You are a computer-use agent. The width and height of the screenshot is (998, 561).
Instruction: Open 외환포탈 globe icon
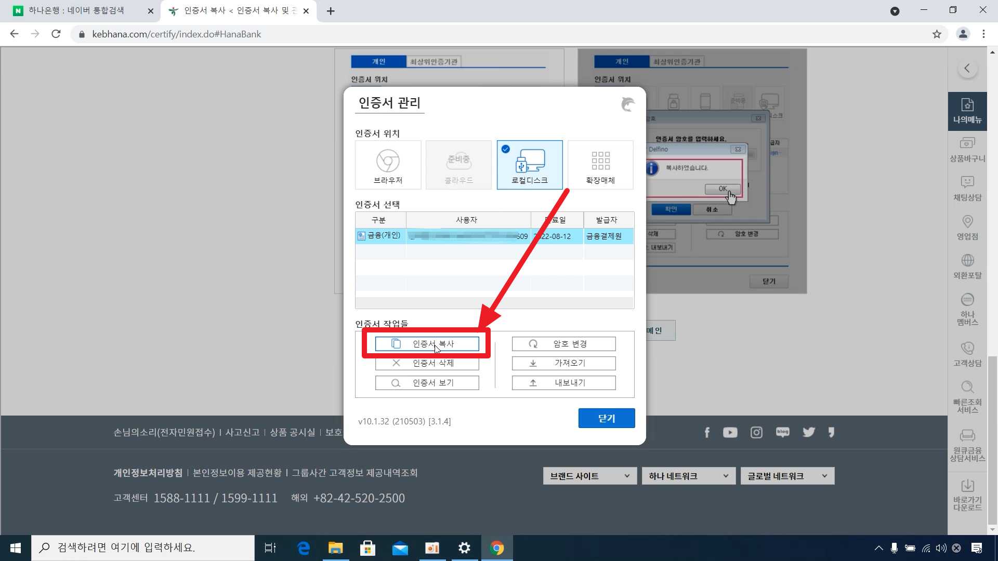coord(967,266)
